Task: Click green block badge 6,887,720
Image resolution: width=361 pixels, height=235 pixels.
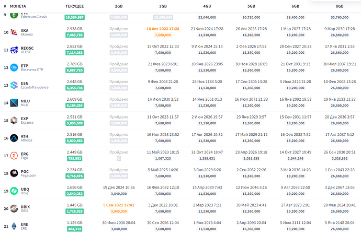Action: point(75,70)
